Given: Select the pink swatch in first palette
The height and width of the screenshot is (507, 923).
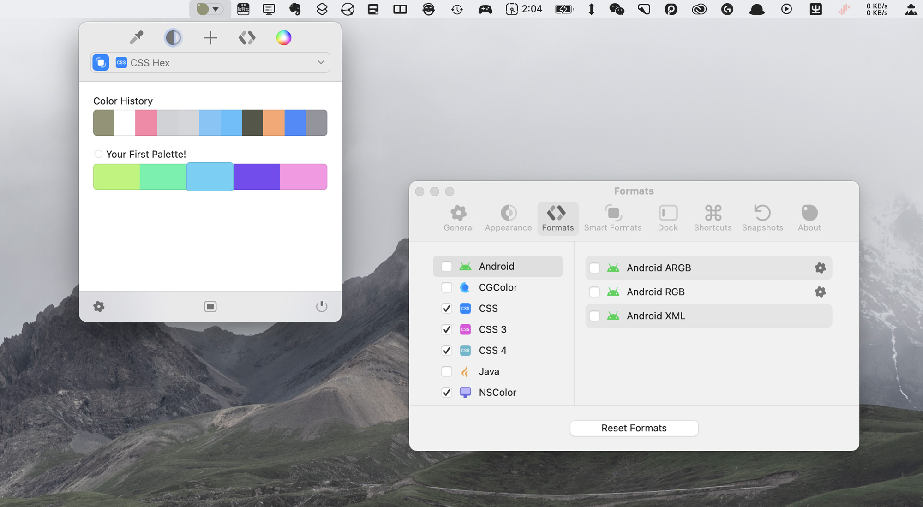Looking at the screenshot, I should (x=304, y=177).
